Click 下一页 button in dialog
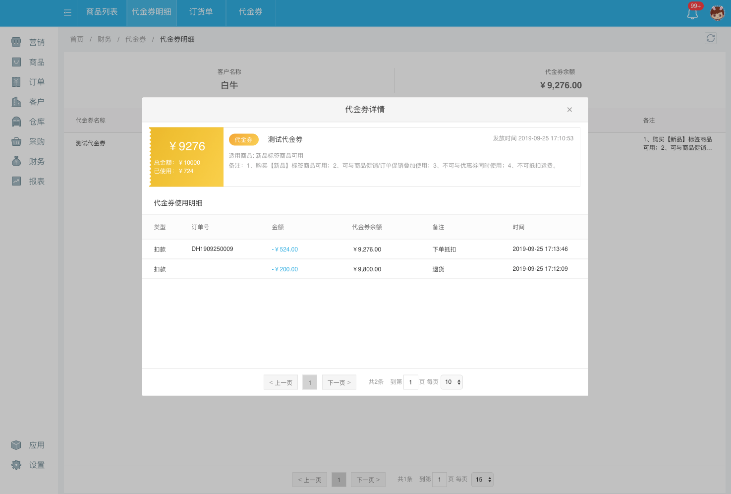 339,382
